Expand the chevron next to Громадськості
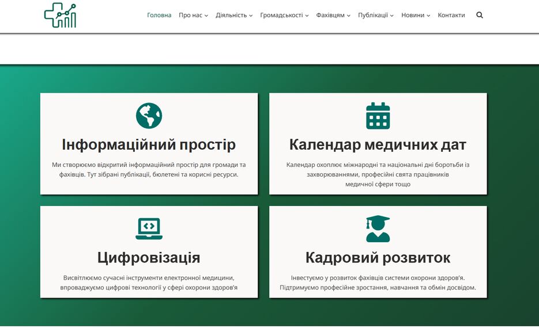Screen dimensions: 539x328 307,16
